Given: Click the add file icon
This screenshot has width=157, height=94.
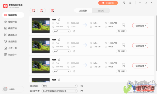Looking at the screenshot, I should [x=34, y=10].
